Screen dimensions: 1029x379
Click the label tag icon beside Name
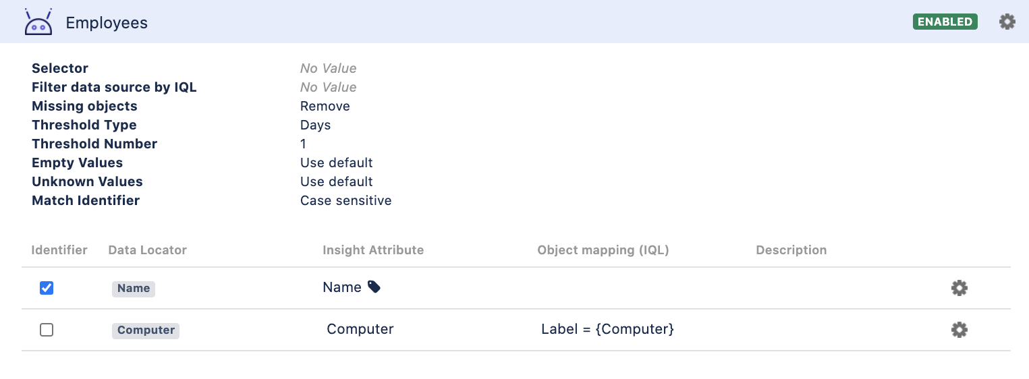(374, 287)
